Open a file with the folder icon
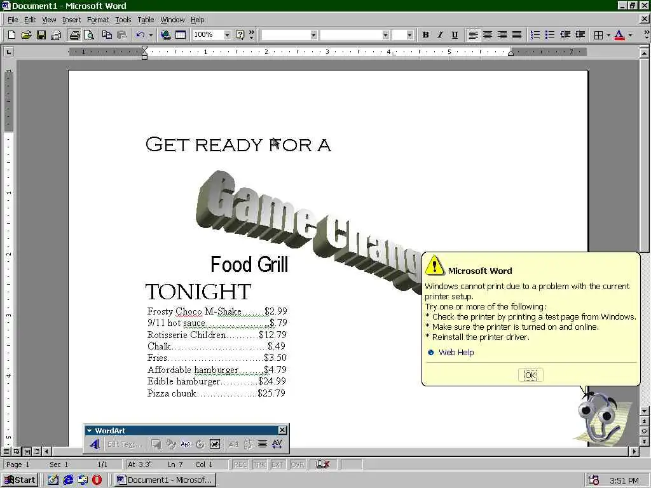651x488 pixels. pyautogui.click(x=26, y=35)
